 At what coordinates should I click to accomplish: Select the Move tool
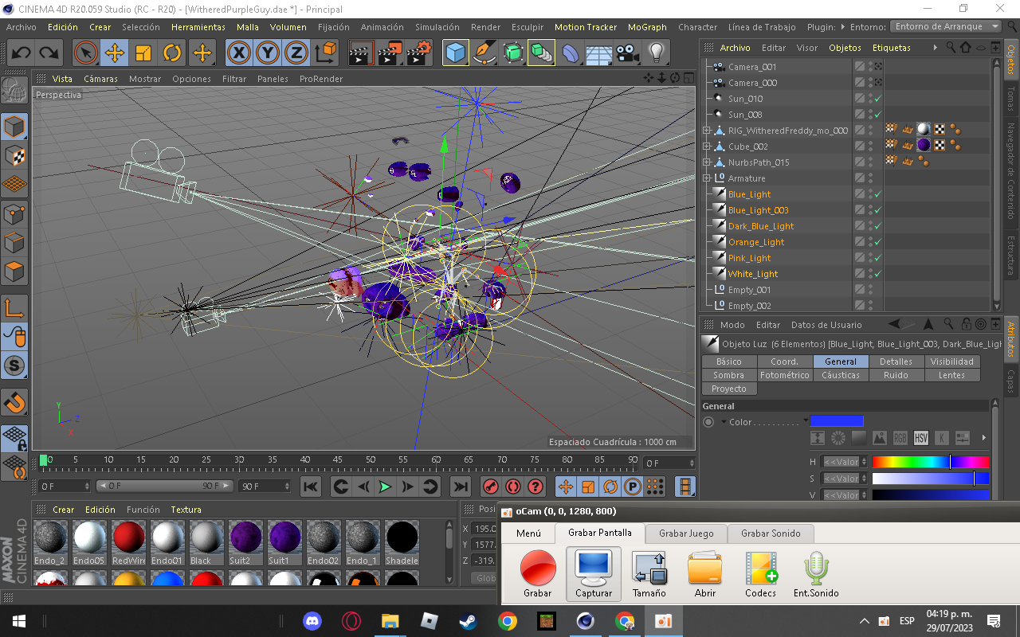pos(115,53)
